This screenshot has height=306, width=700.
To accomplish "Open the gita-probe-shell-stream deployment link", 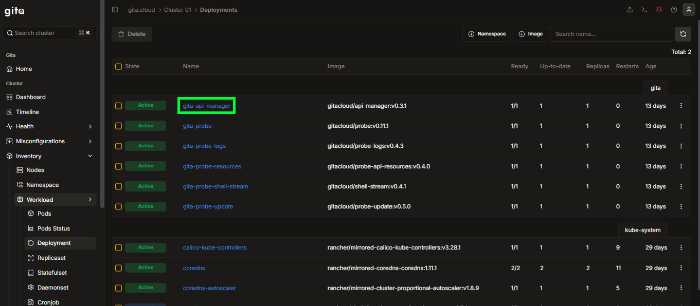I will point(216,186).
